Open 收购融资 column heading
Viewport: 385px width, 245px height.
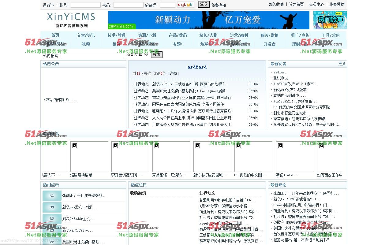click(x=138, y=193)
